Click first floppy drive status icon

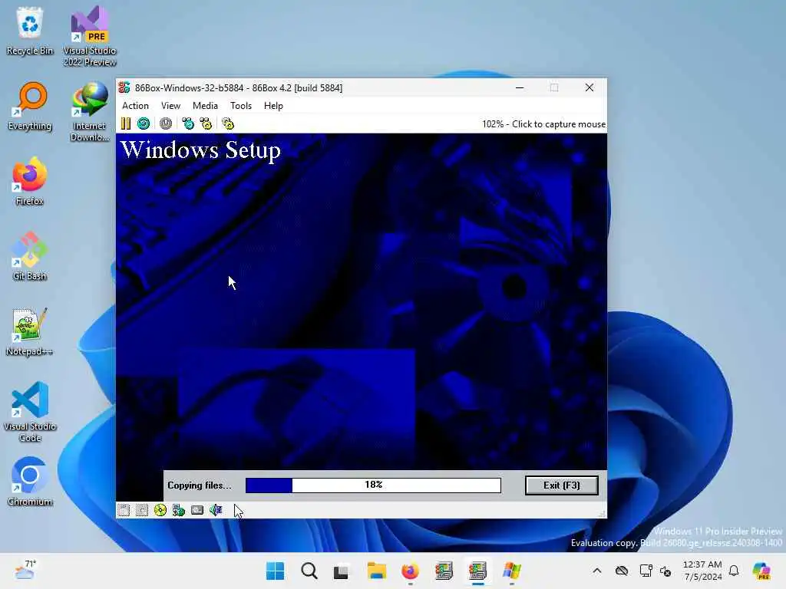pyautogui.click(x=124, y=510)
